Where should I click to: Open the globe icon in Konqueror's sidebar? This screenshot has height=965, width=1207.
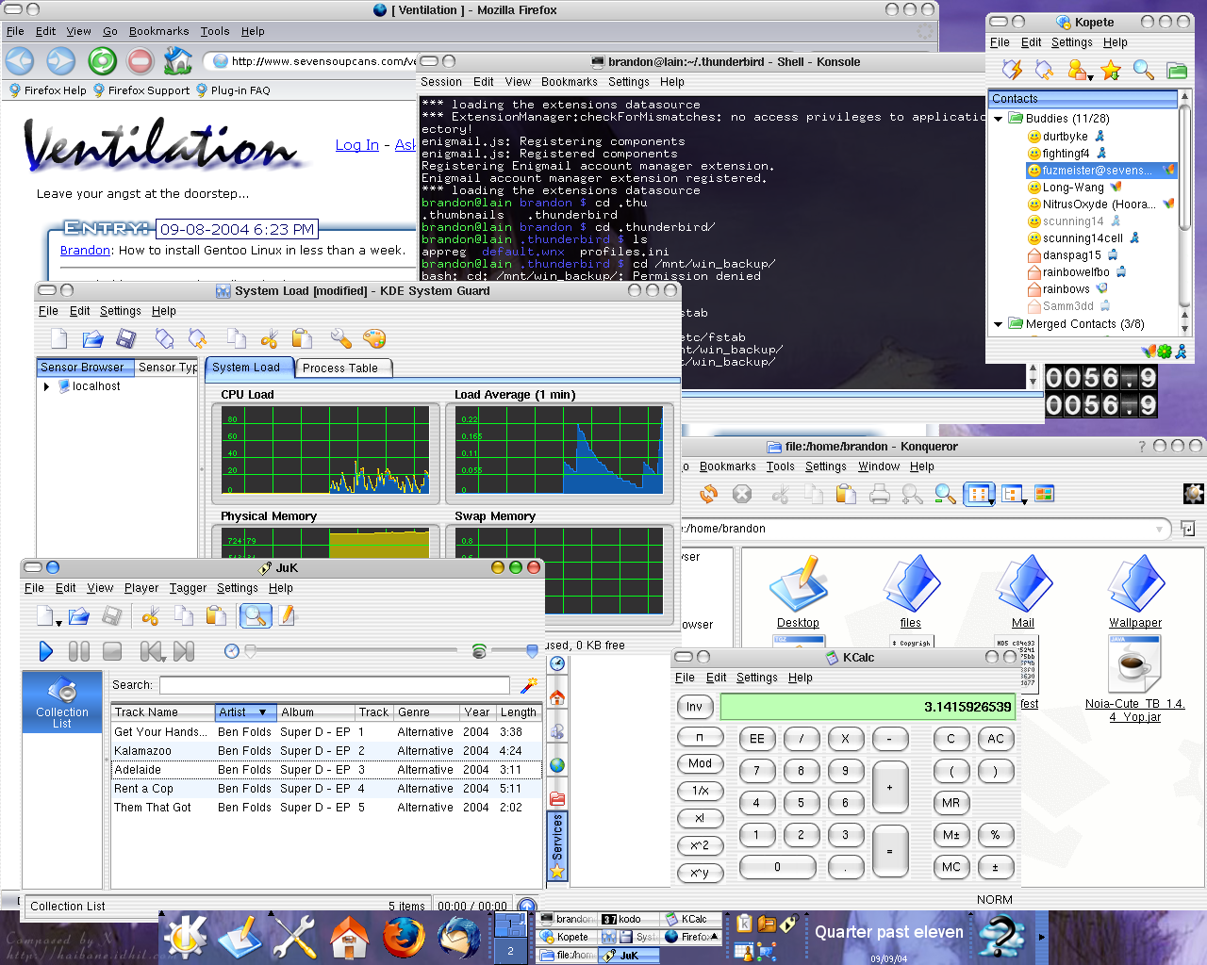pyautogui.click(x=557, y=765)
